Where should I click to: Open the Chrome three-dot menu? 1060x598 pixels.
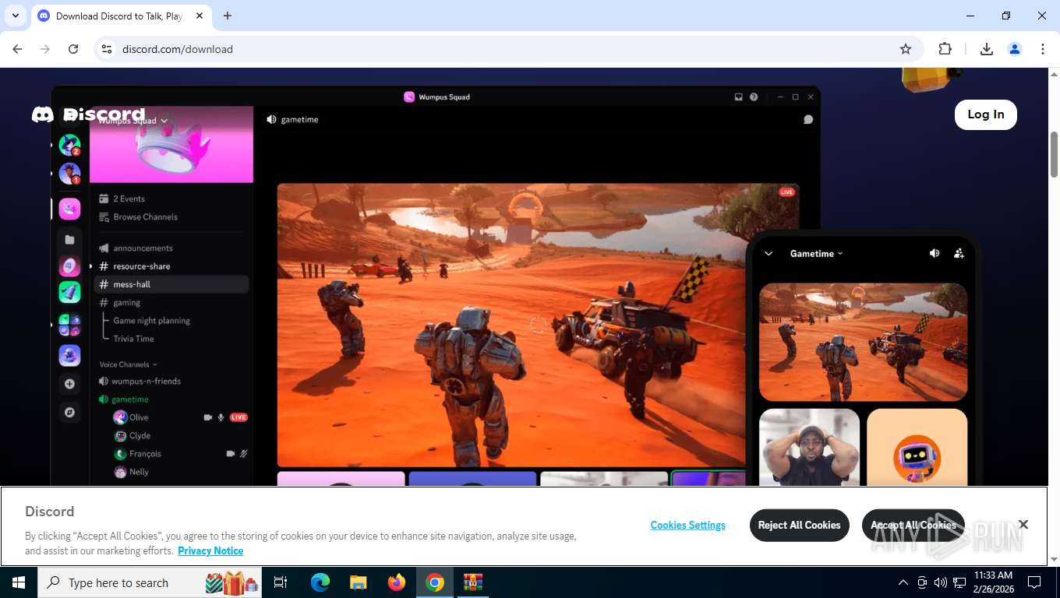click(1043, 49)
